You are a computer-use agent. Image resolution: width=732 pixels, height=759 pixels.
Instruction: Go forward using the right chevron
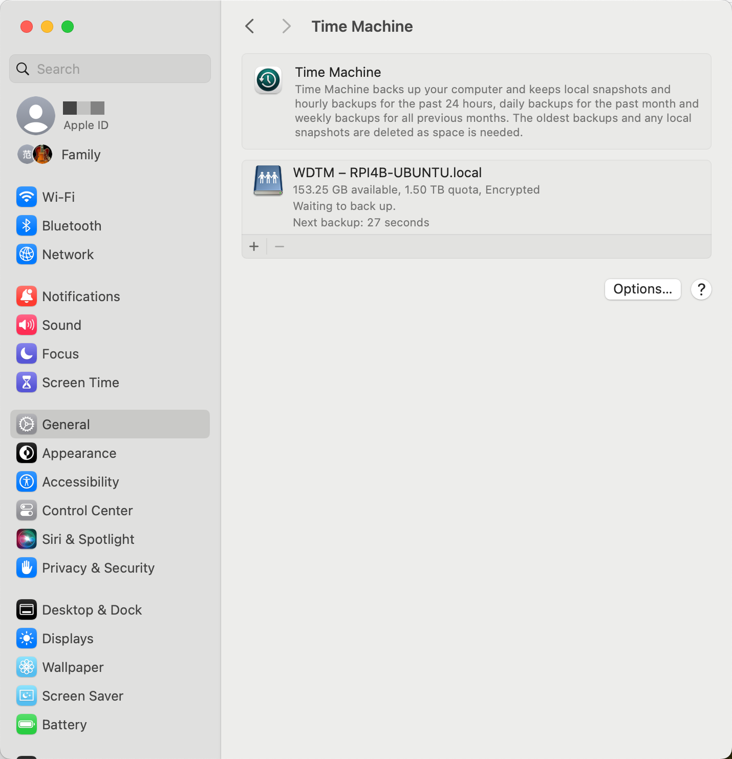tap(286, 27)
